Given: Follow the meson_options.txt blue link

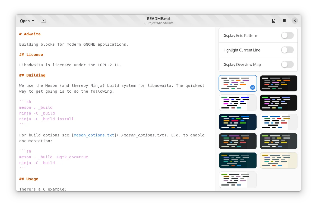Looking at the screenshot, I should pos(94,135).
